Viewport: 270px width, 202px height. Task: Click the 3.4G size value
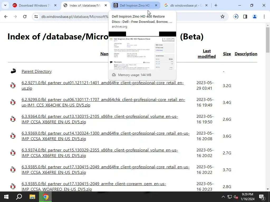tap(227, 102)
